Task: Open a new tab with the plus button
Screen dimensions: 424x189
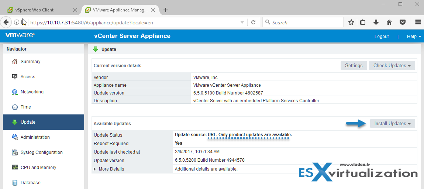Action: pos(166,10)
